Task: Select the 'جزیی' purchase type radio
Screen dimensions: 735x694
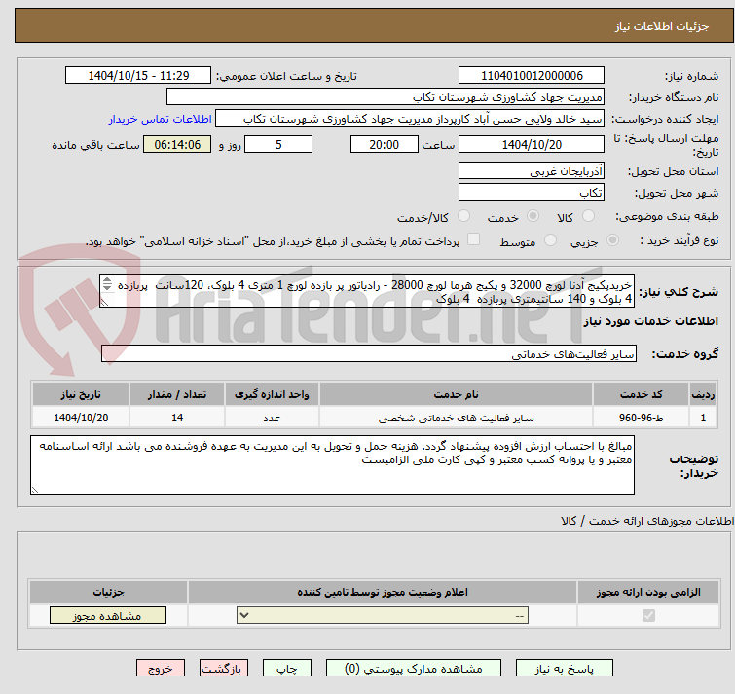Action: pyautogui.click(x=612, y=240)
